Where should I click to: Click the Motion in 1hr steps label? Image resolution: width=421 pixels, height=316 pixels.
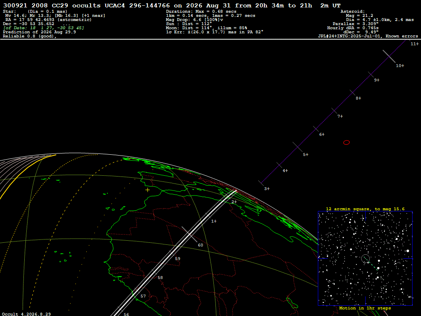click(365, 308)
